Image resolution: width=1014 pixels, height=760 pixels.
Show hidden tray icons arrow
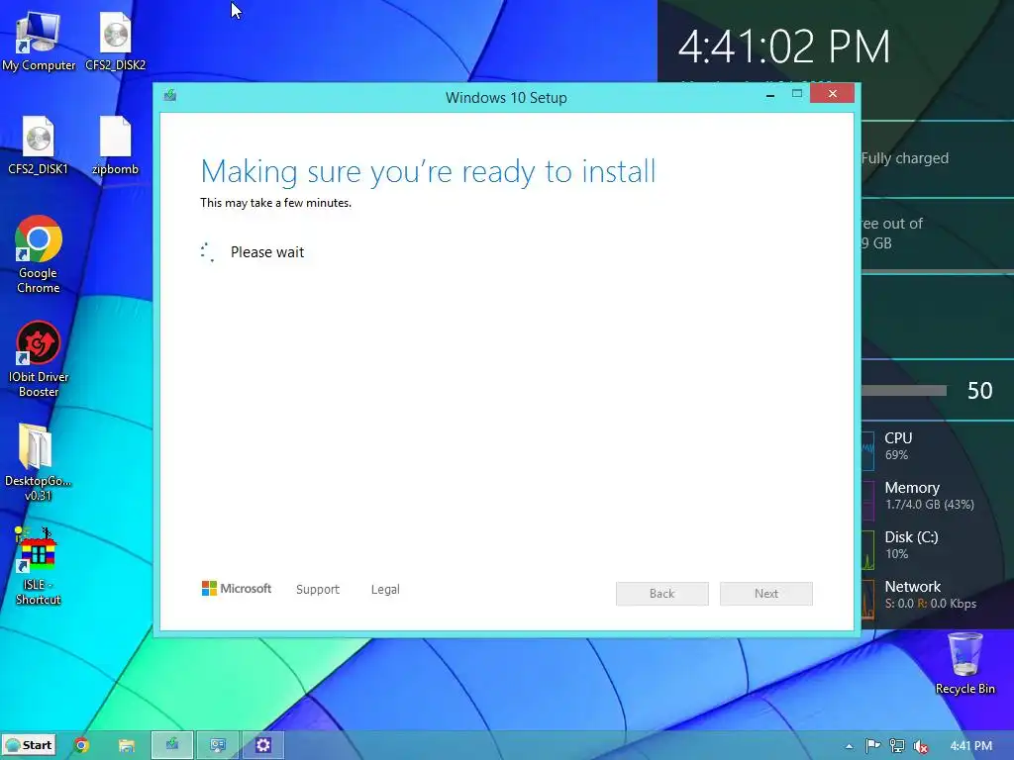849,746
